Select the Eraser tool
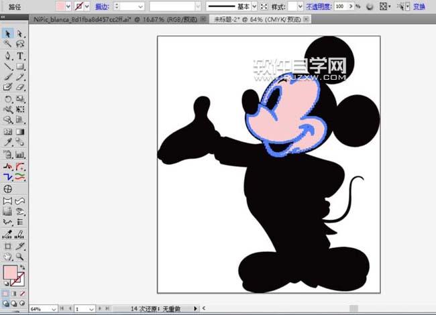The width and height of the screenshot is (436, 315). coord(20,87)
